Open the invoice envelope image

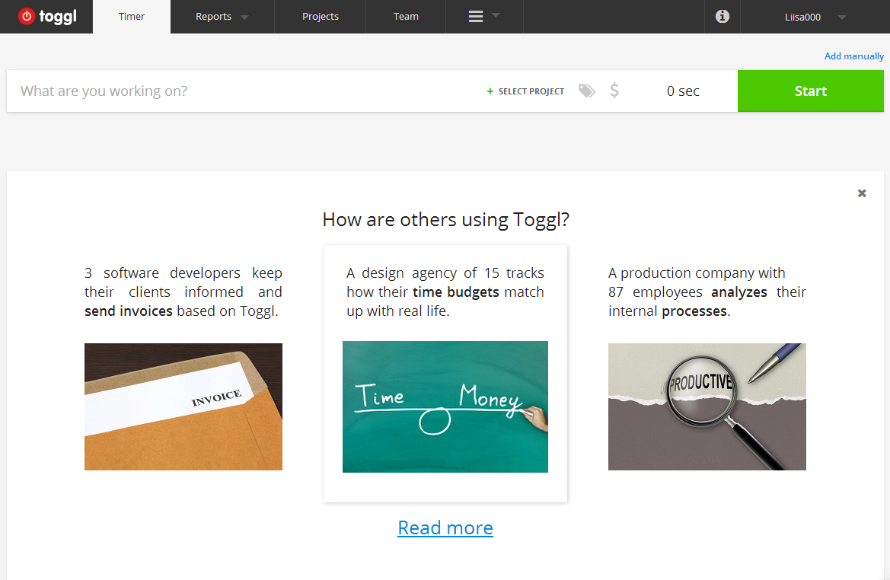(x=183, y=406)
